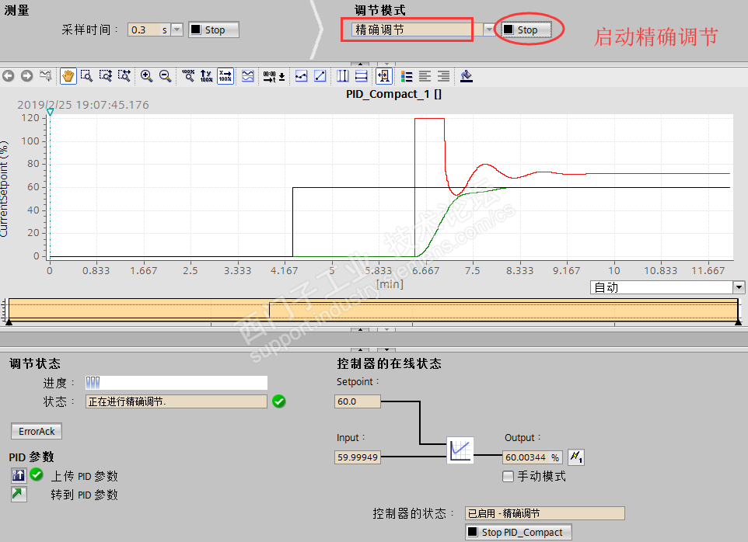This screenshot has width=748, height=542.
Task: Click the display sample points icon
Action: (x=301, y=76)
